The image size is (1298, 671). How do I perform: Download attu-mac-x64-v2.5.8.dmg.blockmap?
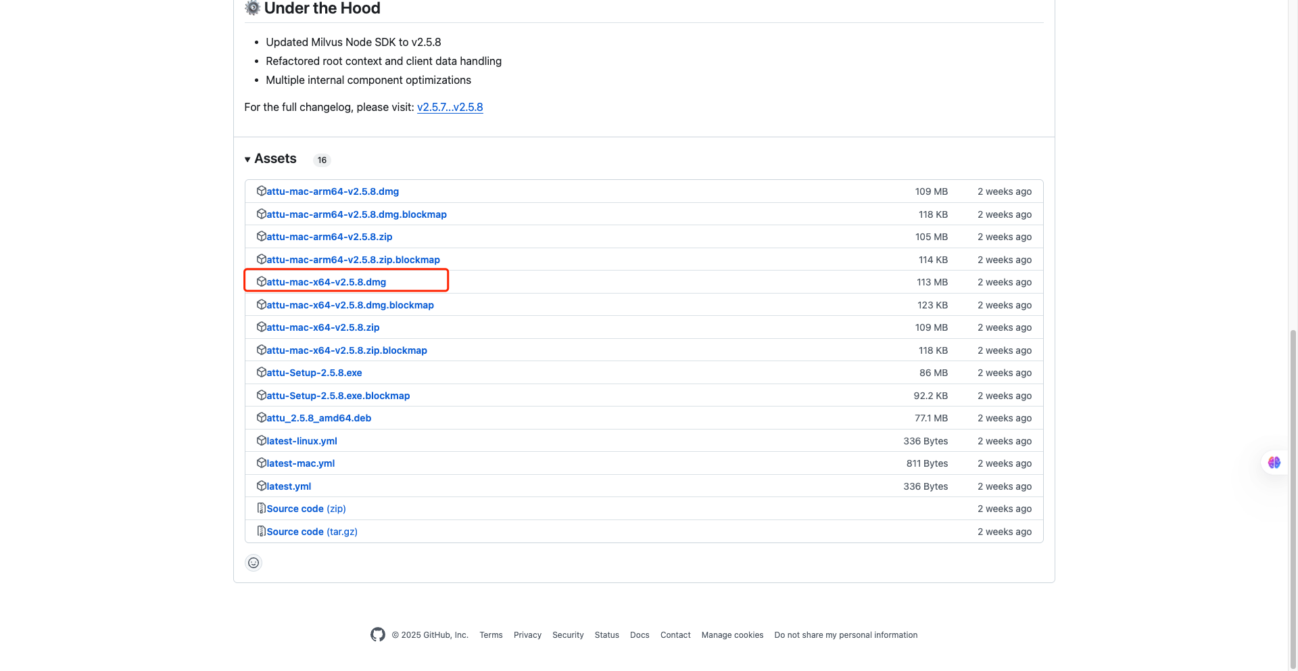(x=350, y=305)
